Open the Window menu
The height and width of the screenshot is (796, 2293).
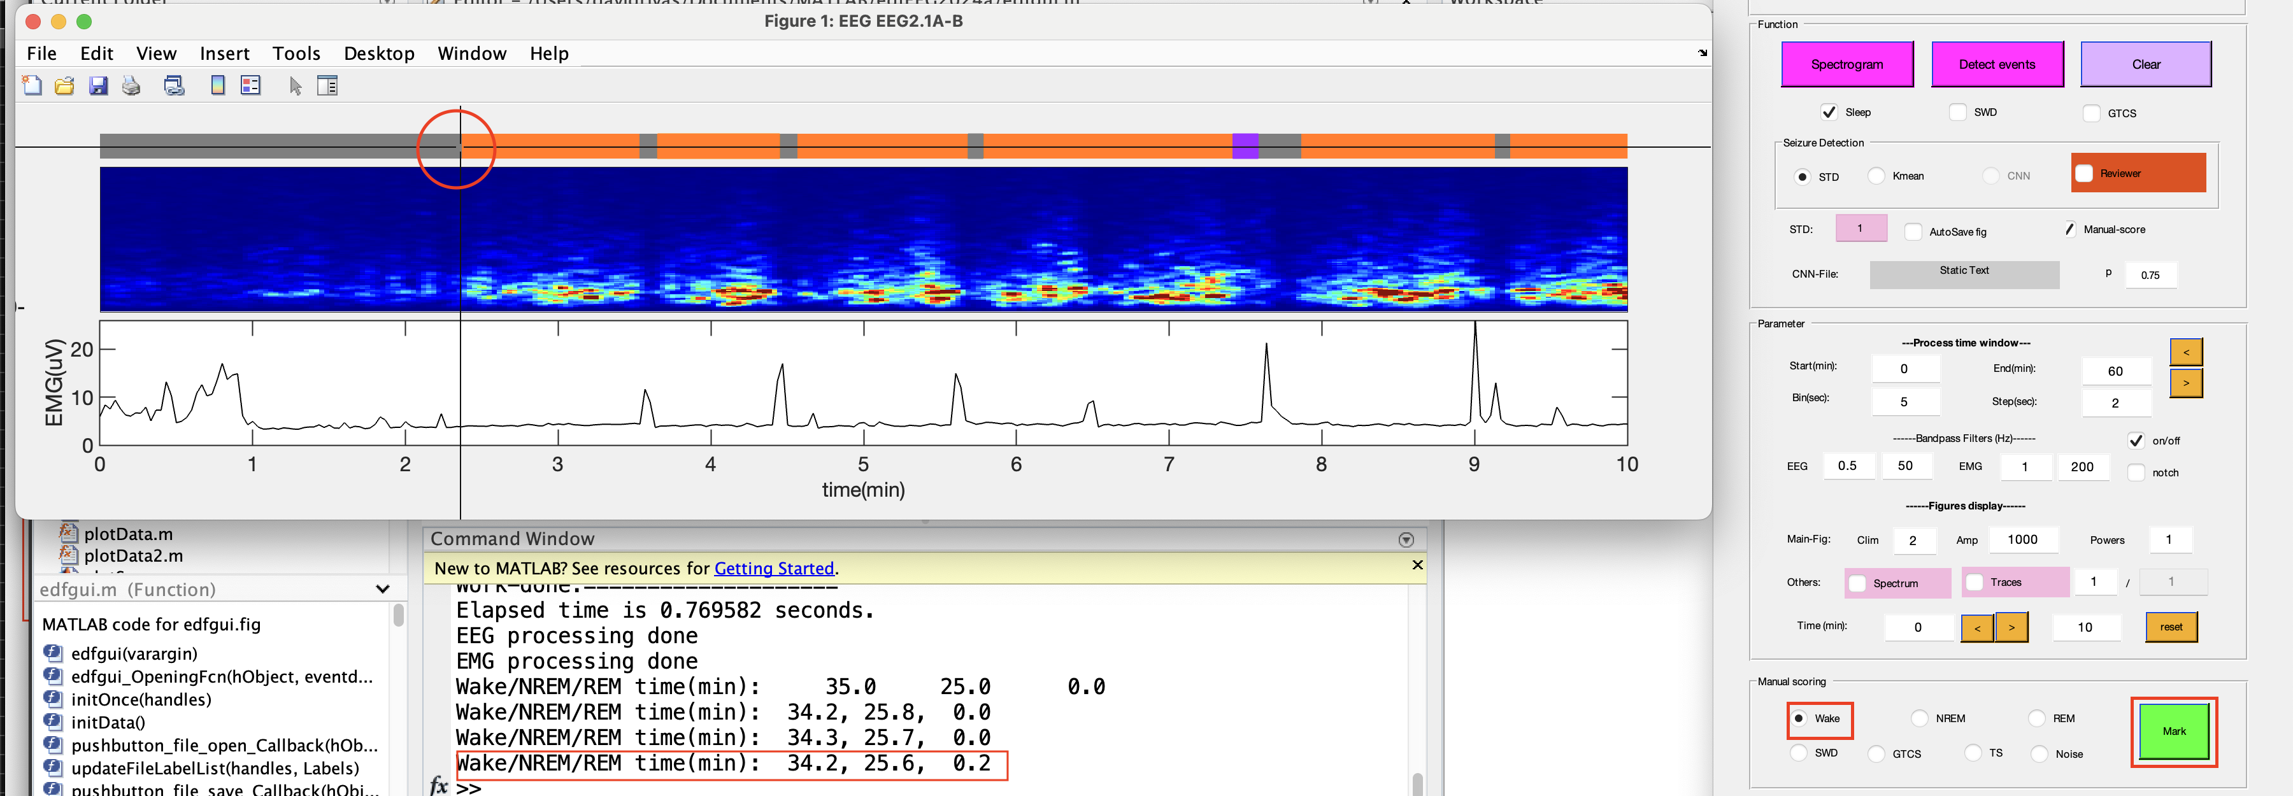[x=472, y=53]
